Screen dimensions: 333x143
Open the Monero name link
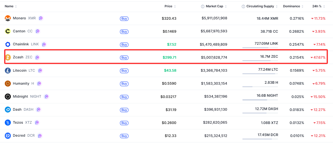pyautogui.click(x=19, y=18)
